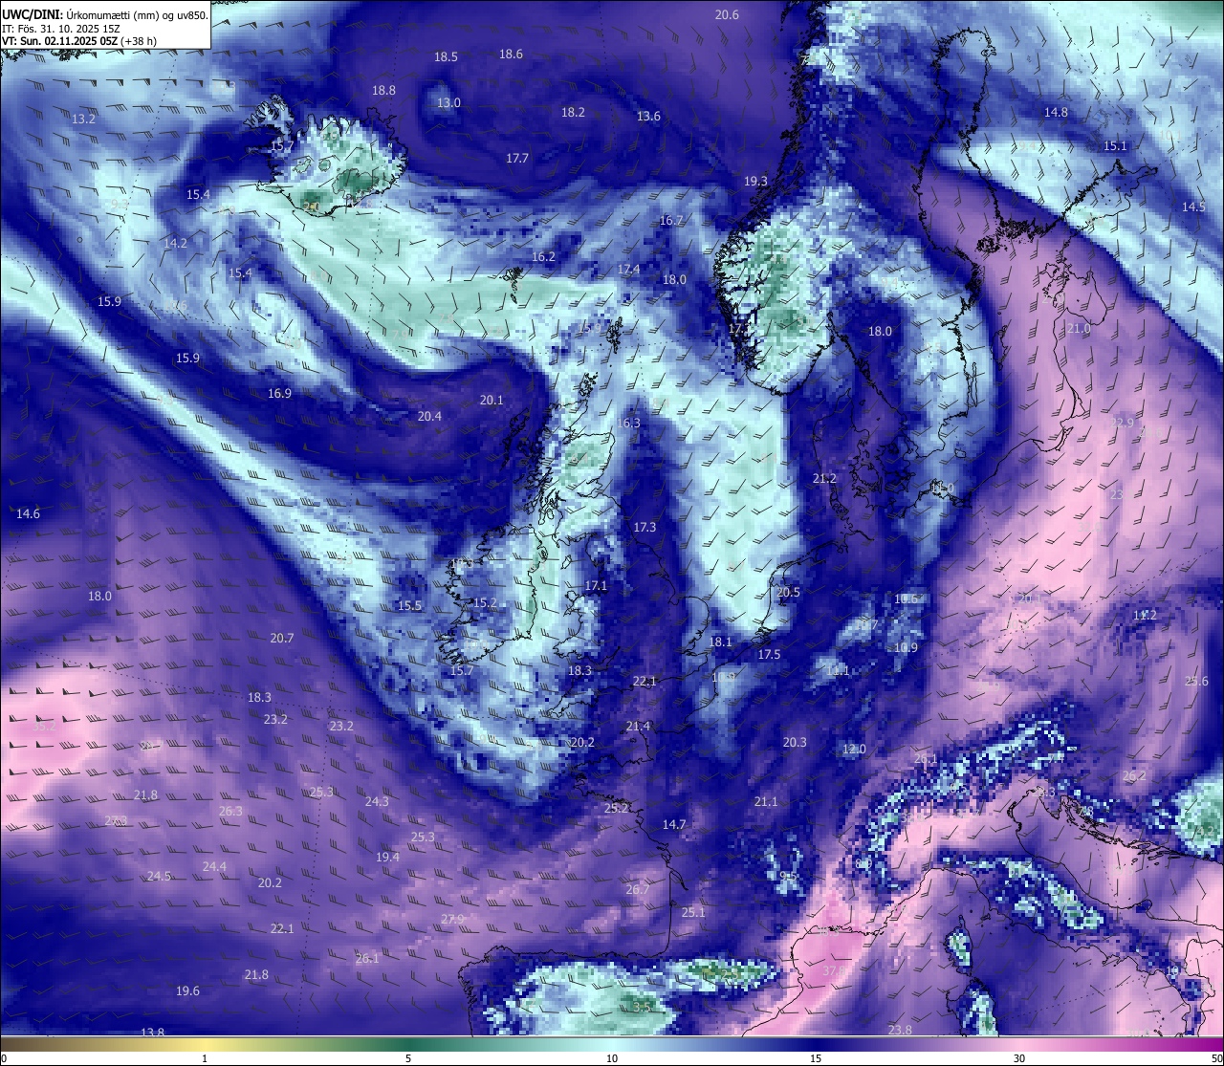Click the 17.5 map value
Image resolution: width=1224 pixels, height=1066 pixels.
(769, 654)
